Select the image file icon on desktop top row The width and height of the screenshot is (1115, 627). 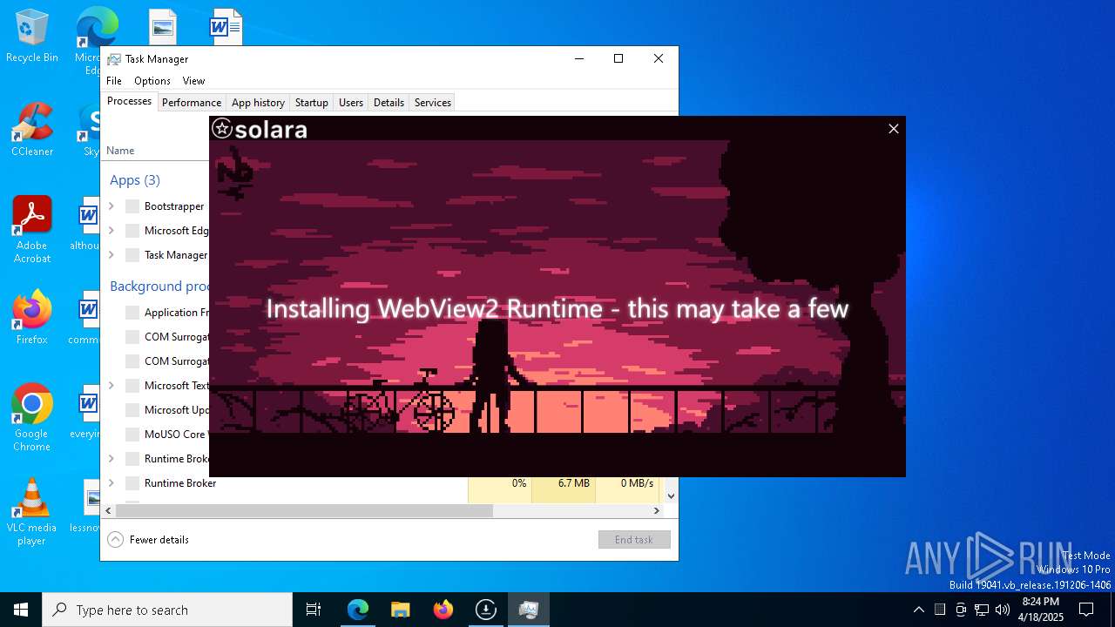click(x=162, y=27)
